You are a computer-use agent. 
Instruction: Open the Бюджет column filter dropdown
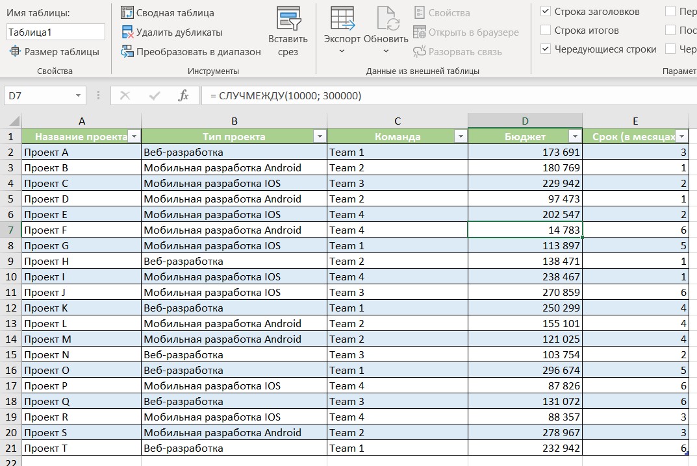pyautogui.click(x=574, y=136)
